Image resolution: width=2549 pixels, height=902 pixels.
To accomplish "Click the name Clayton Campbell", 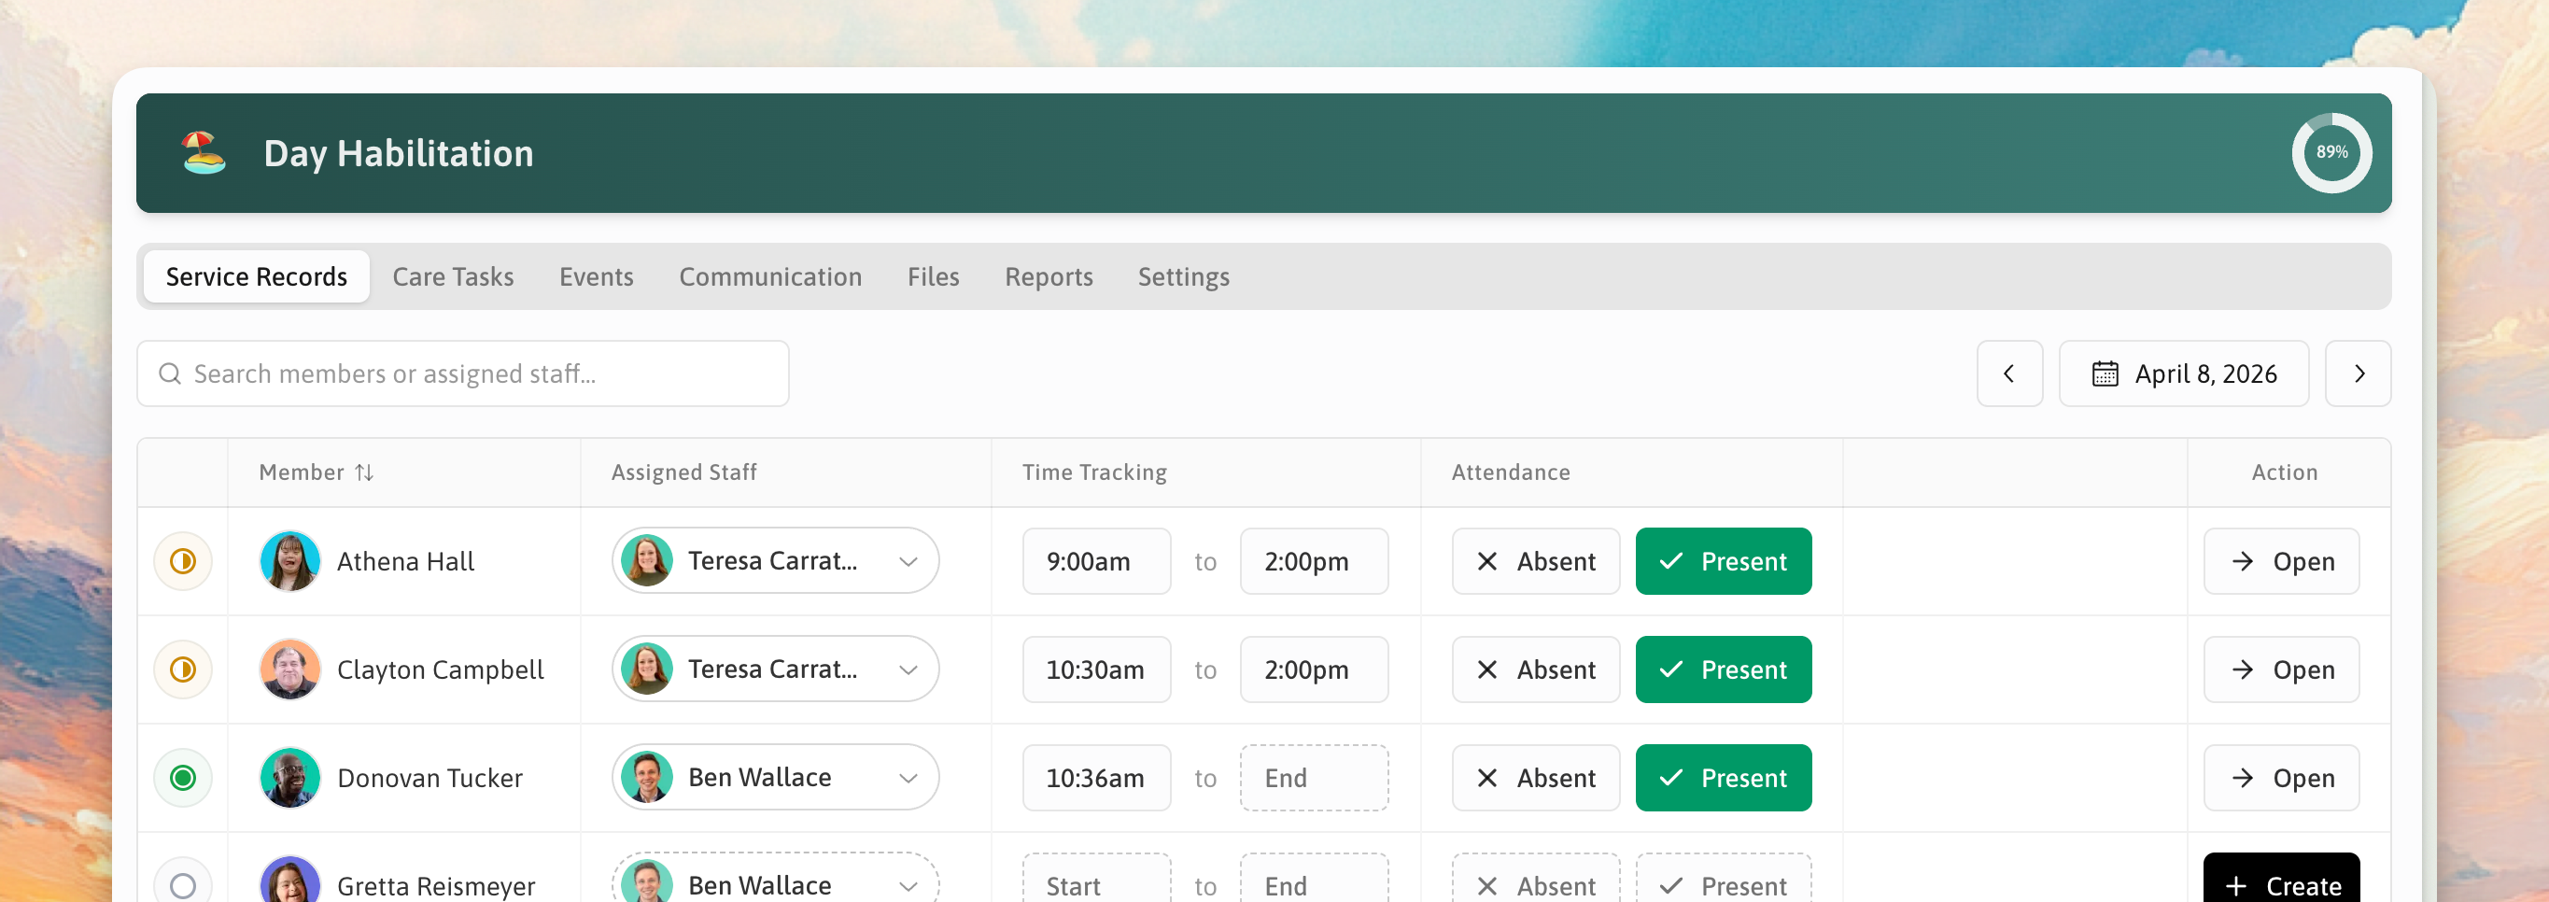I will pyautogui.click(x=441, y=670).
